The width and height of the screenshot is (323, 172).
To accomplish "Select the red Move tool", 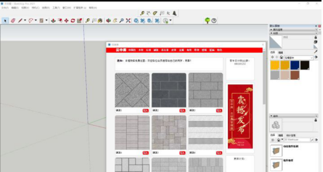I will [66, 21].
